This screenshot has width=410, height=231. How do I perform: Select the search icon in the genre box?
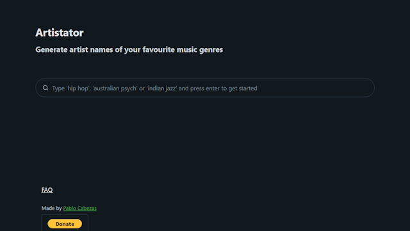coord(45,88)
